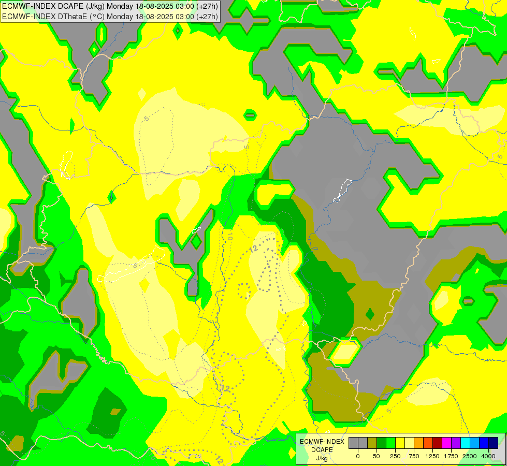Select the pale yellow legend swatch

coord(409,443)
